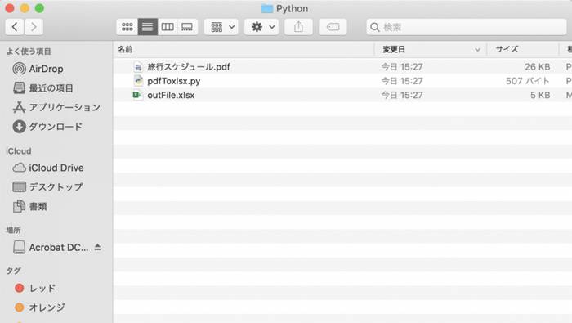Image resolution: width=572 pixels, height=323 pixels.
Task: Select the file 旅行スケジュール.pdf
Action: [189, 67]
